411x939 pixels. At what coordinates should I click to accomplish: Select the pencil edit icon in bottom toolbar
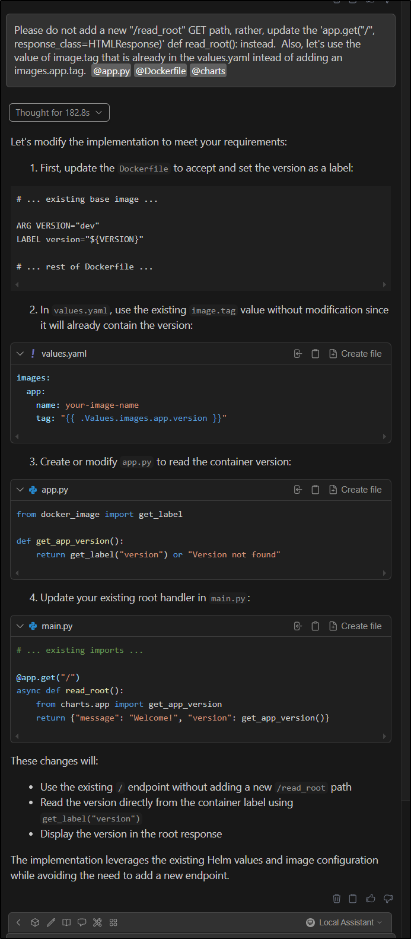tap(51, 922)
